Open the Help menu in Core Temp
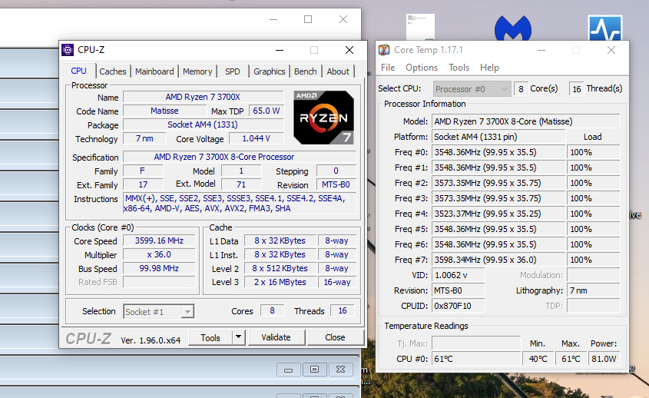 point(489,68)
